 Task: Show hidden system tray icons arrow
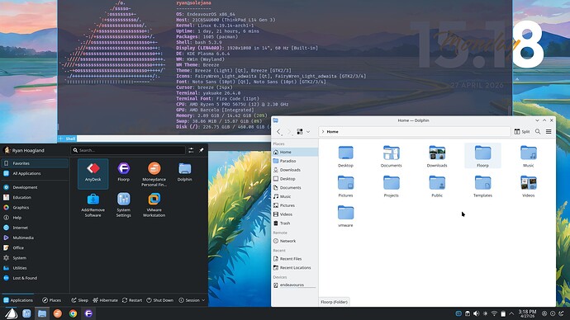(x=511, y=313)
